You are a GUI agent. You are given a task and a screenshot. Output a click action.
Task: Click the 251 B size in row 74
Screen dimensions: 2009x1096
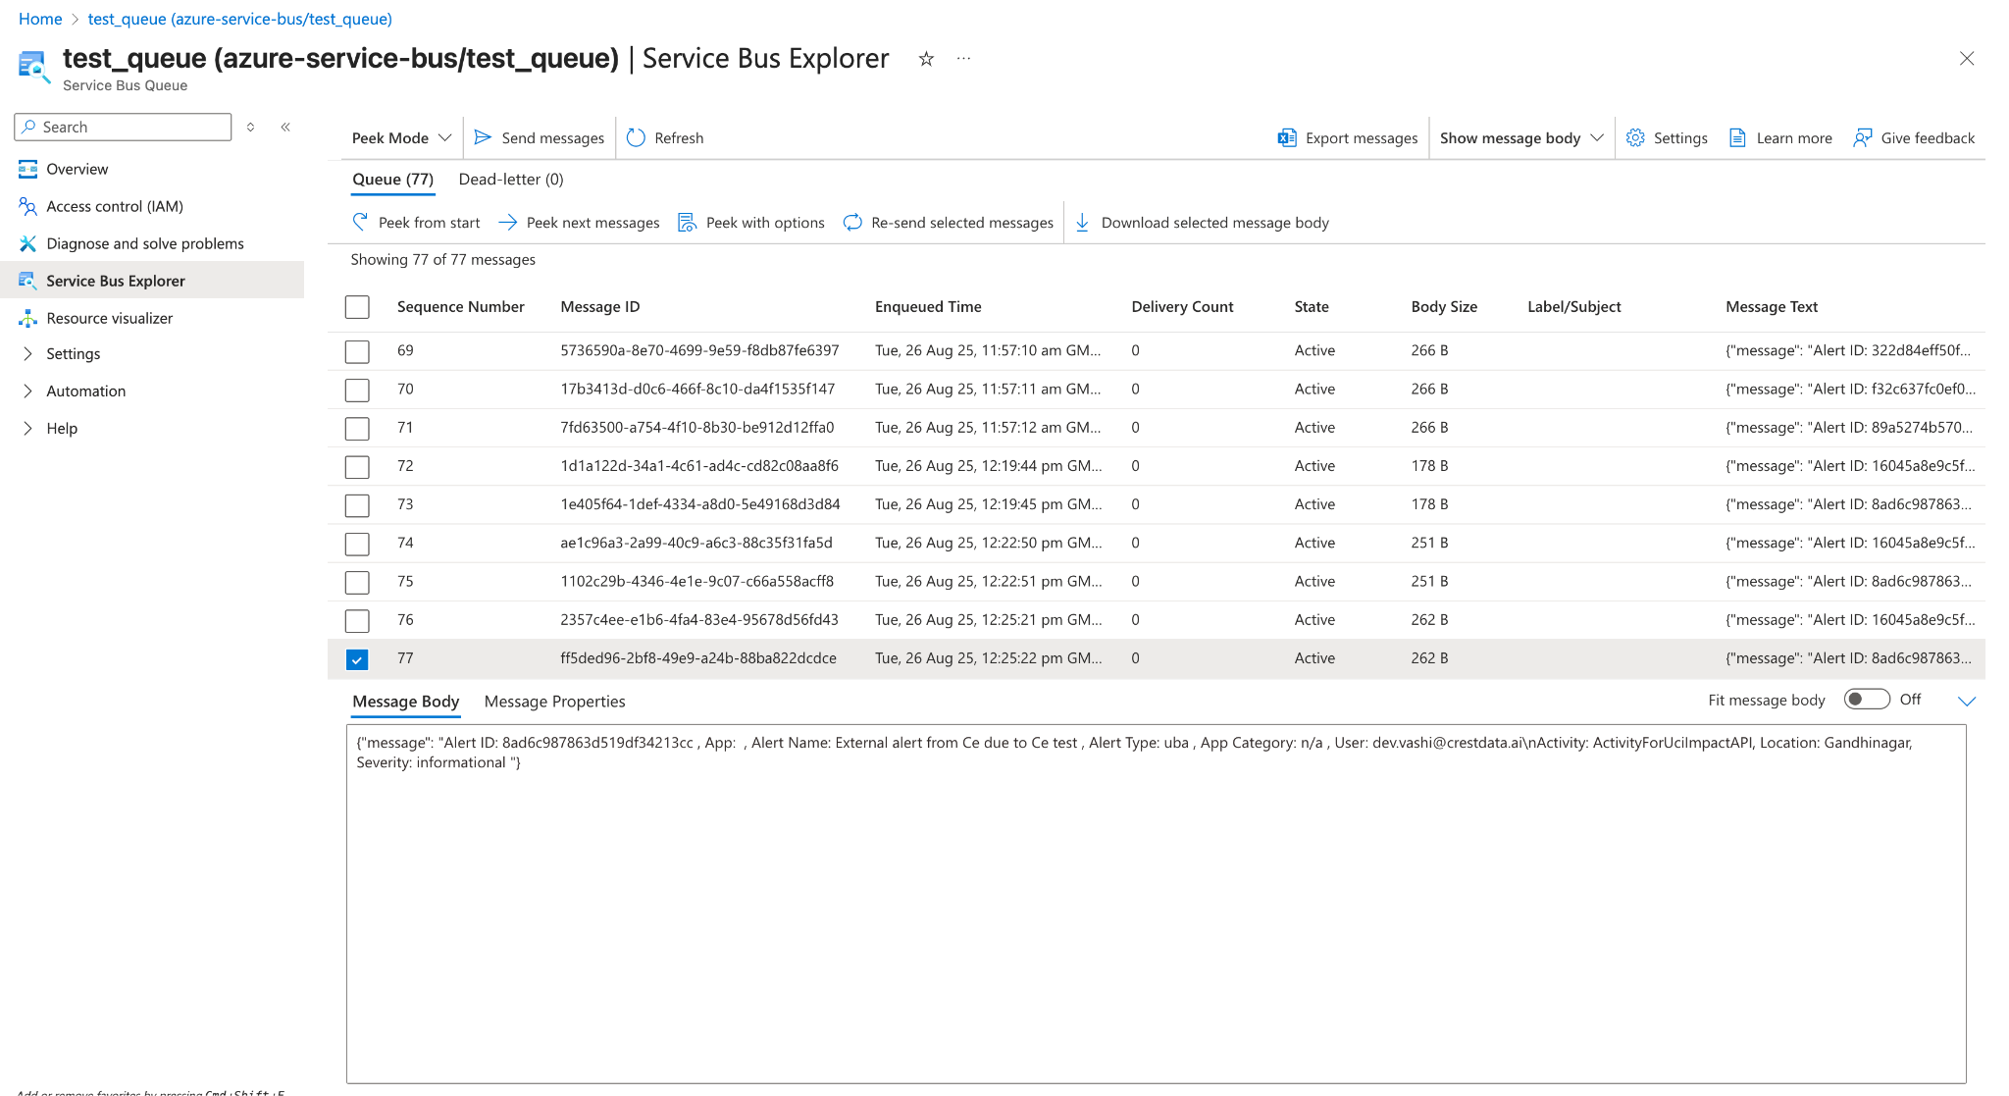(x=1429, y=543)
